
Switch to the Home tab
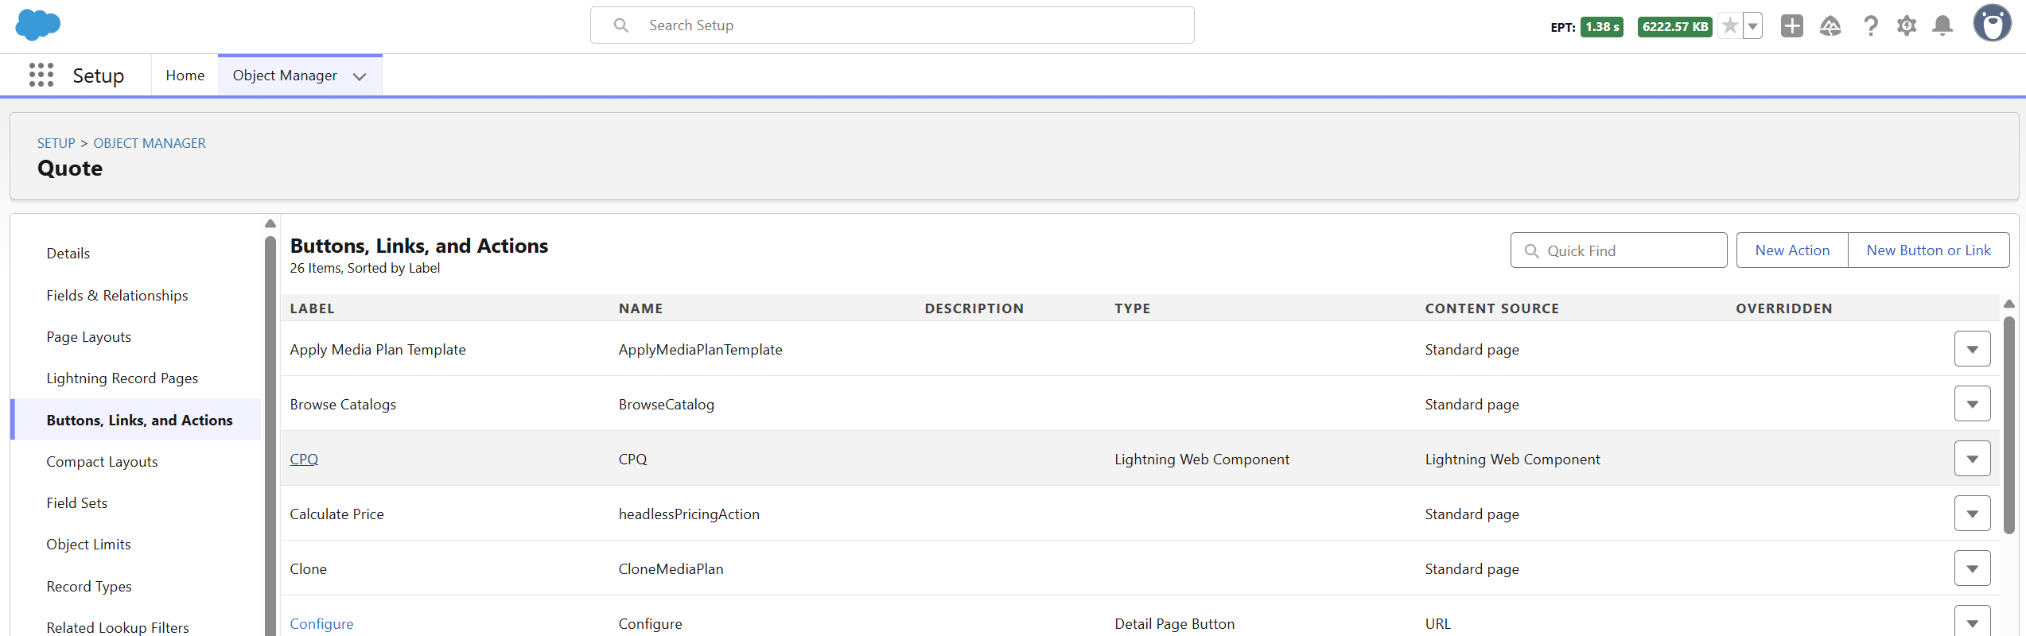coord(185,76)
